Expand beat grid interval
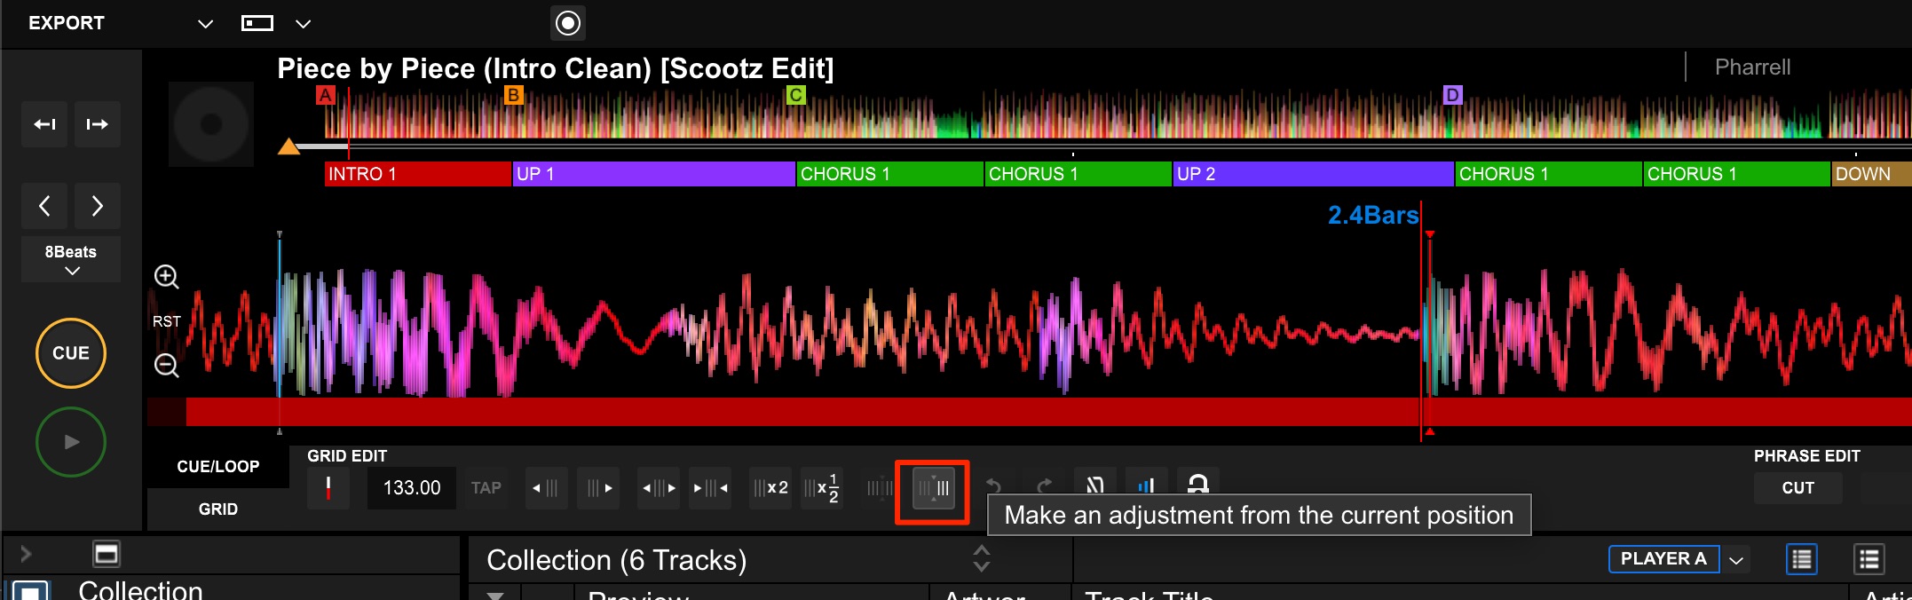This screenshot has width=1912, height=600. [x=659, y=488]
